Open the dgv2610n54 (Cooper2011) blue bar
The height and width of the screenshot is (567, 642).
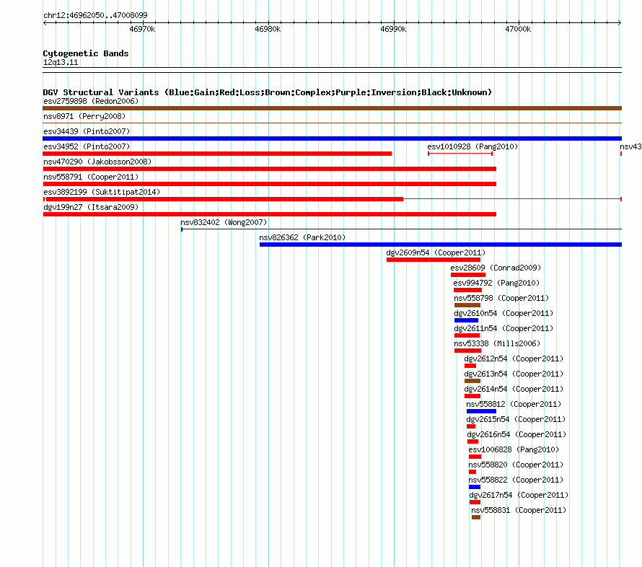tap(466, 320)
